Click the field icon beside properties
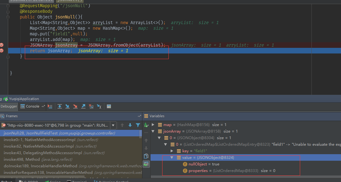 (185, 171)
